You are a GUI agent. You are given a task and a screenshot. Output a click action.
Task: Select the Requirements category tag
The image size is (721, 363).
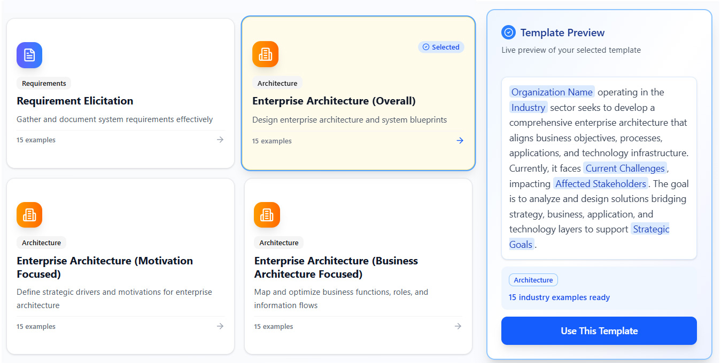pyautogui.click(x=44, y=83)
